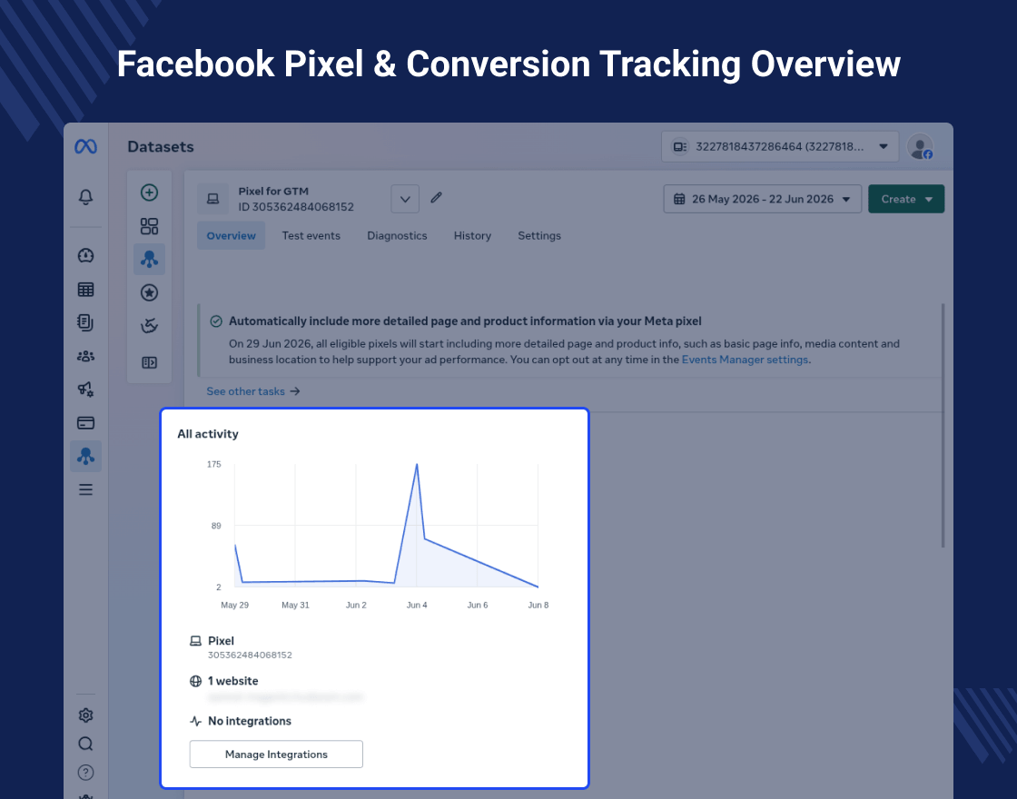Open the Create dropdown button

click(x=906, y=199)
